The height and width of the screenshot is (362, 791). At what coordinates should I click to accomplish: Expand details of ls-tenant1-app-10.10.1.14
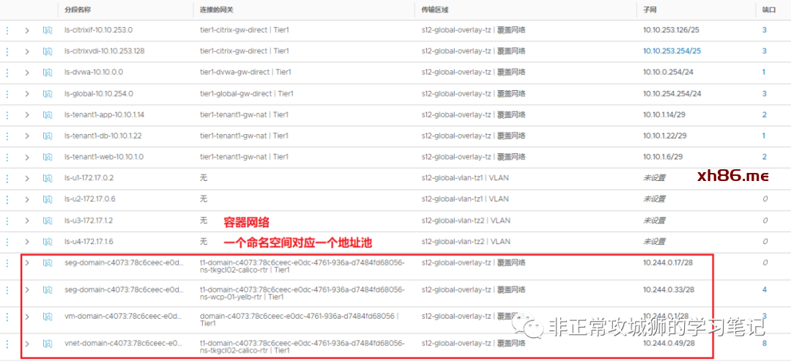click(x=27, y=115)
